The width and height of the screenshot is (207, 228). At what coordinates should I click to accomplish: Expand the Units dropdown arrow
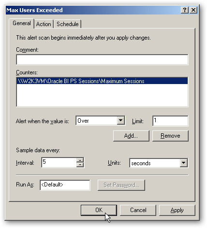point(183,163)
